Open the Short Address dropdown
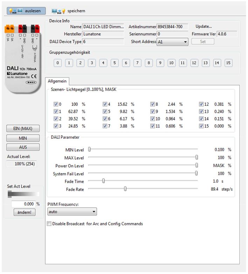The width and height of the screenshot is (248, 274). (x=172, y=42)
